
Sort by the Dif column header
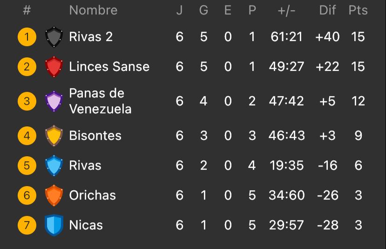pos(327,10)
